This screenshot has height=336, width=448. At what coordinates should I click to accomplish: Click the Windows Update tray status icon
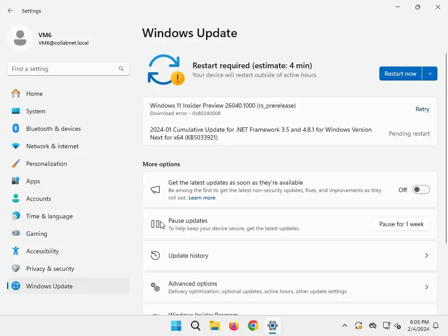click(359, 325)
